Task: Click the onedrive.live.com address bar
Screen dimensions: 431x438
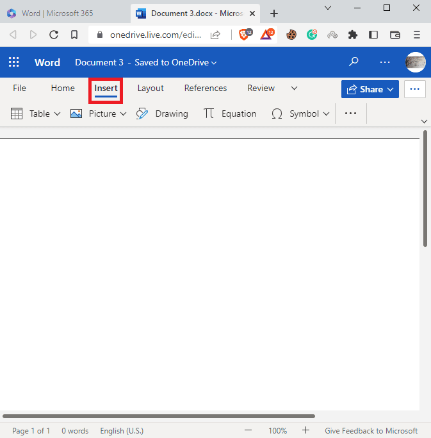Action: (x=156, y=35)
